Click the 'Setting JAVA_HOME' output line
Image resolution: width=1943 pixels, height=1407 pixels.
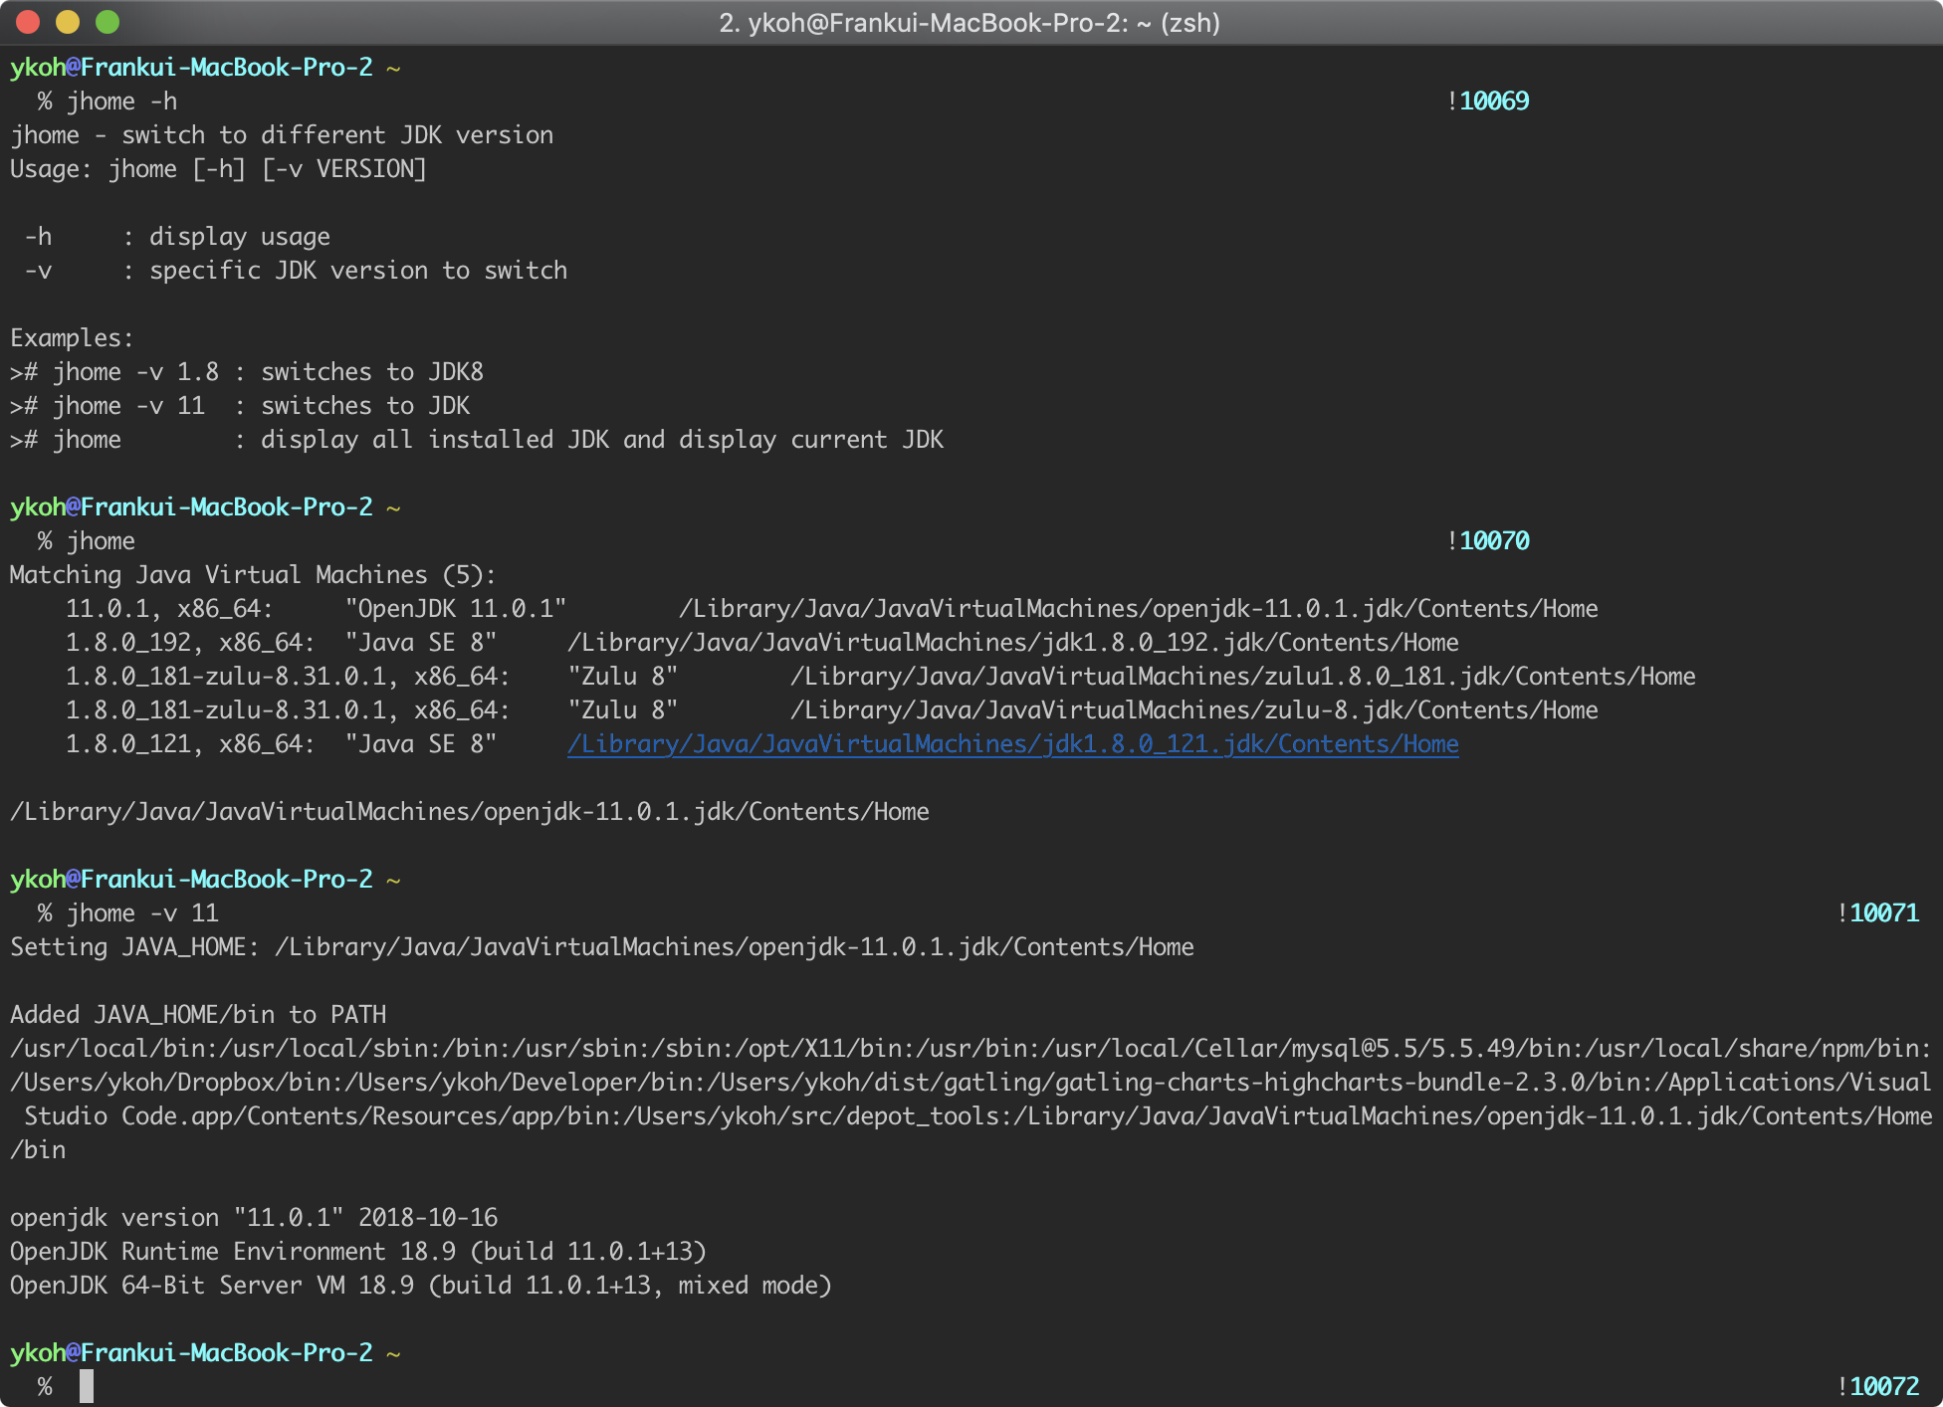[x=601, y=947]
